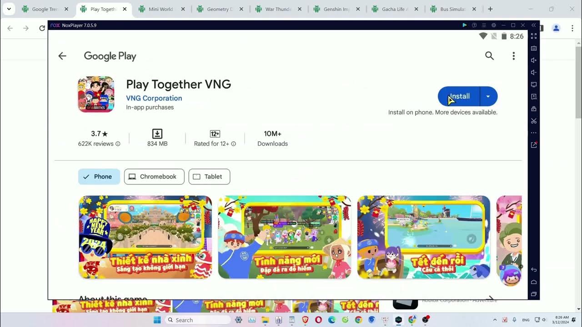The height and width of the screenshot is (327, 582).
Task: Open Opera browser from taskbar
Action: 318,320
